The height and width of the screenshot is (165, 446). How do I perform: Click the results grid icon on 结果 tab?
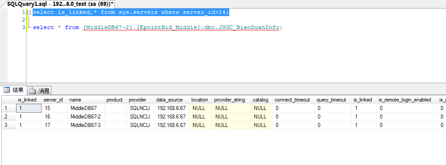pos(7,90)
